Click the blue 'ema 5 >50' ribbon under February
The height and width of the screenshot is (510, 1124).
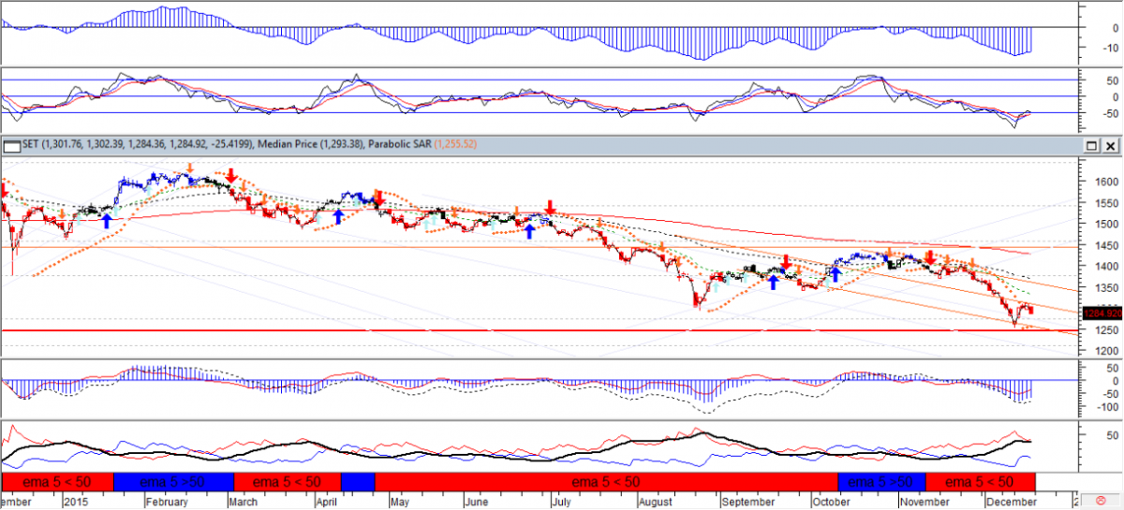[x=173, y=482]
